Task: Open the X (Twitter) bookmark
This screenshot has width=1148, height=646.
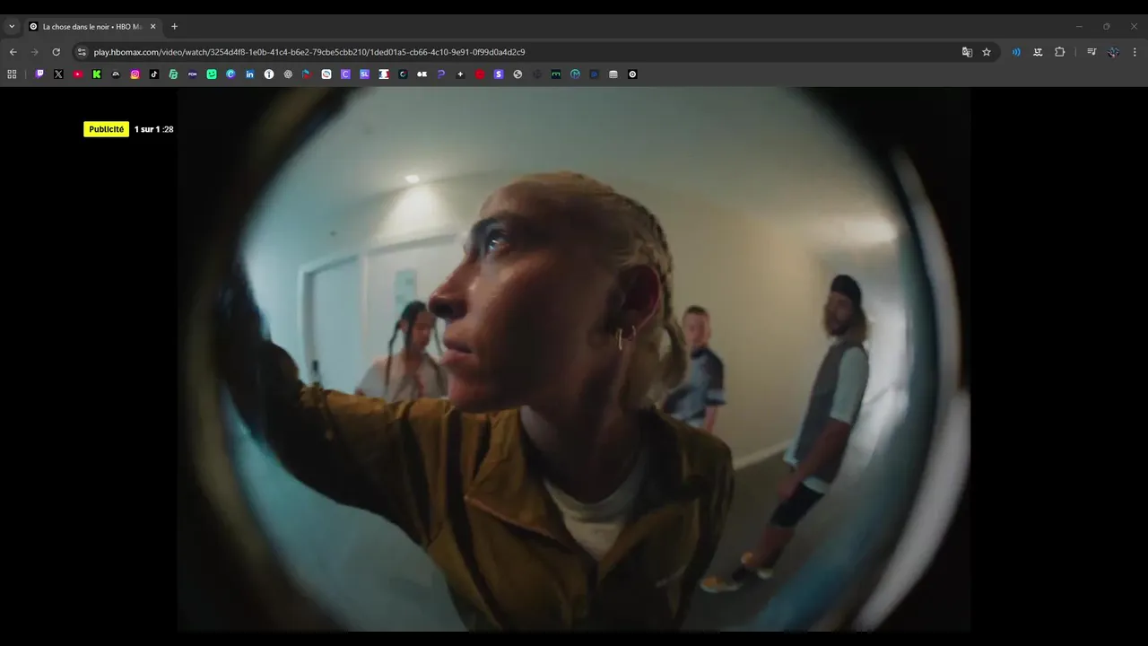Action: [58, 74]
